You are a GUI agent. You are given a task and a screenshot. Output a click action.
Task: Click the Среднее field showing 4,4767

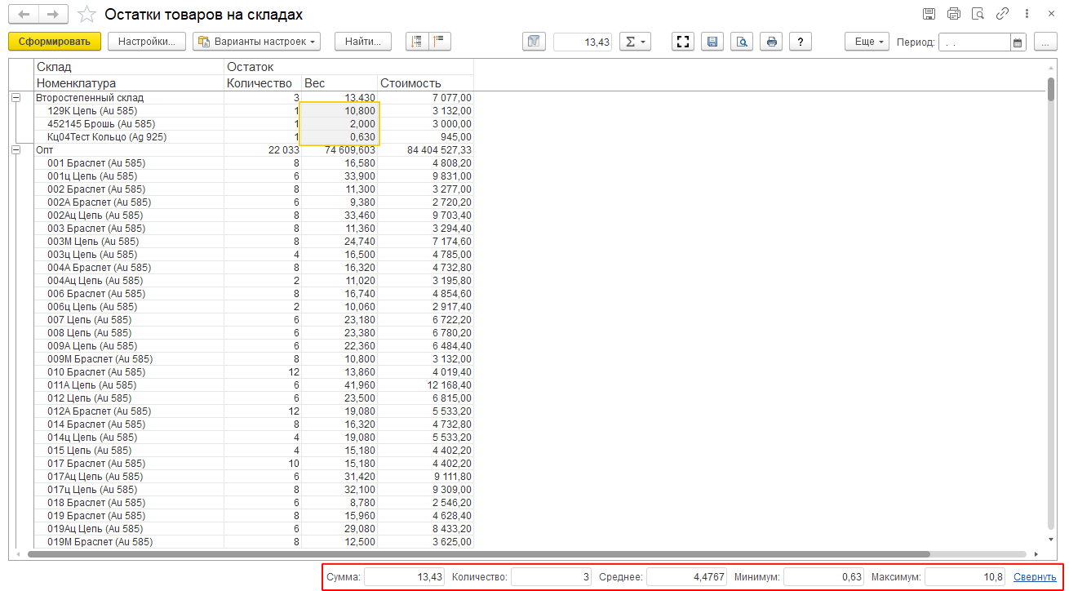tap(686, 577)
